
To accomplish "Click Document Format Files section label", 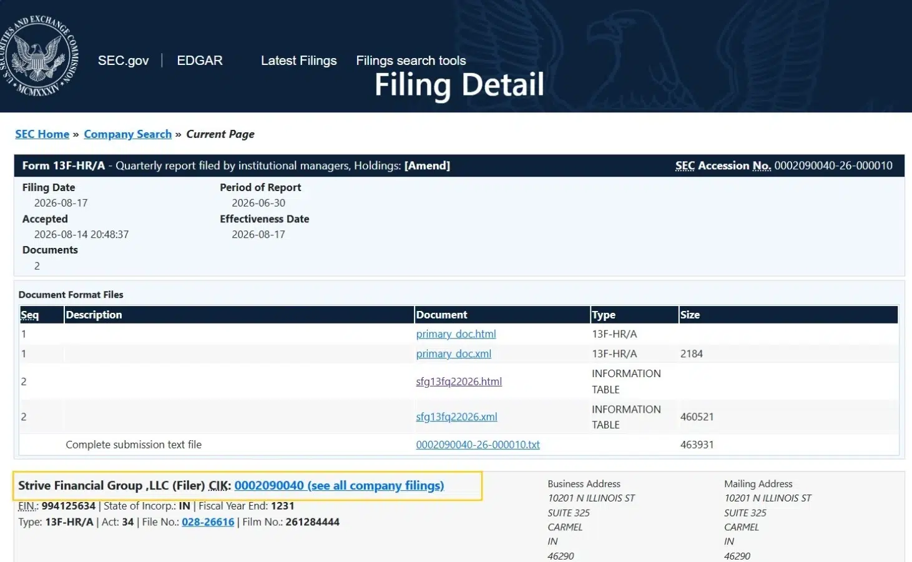I will tap(71, 295).
